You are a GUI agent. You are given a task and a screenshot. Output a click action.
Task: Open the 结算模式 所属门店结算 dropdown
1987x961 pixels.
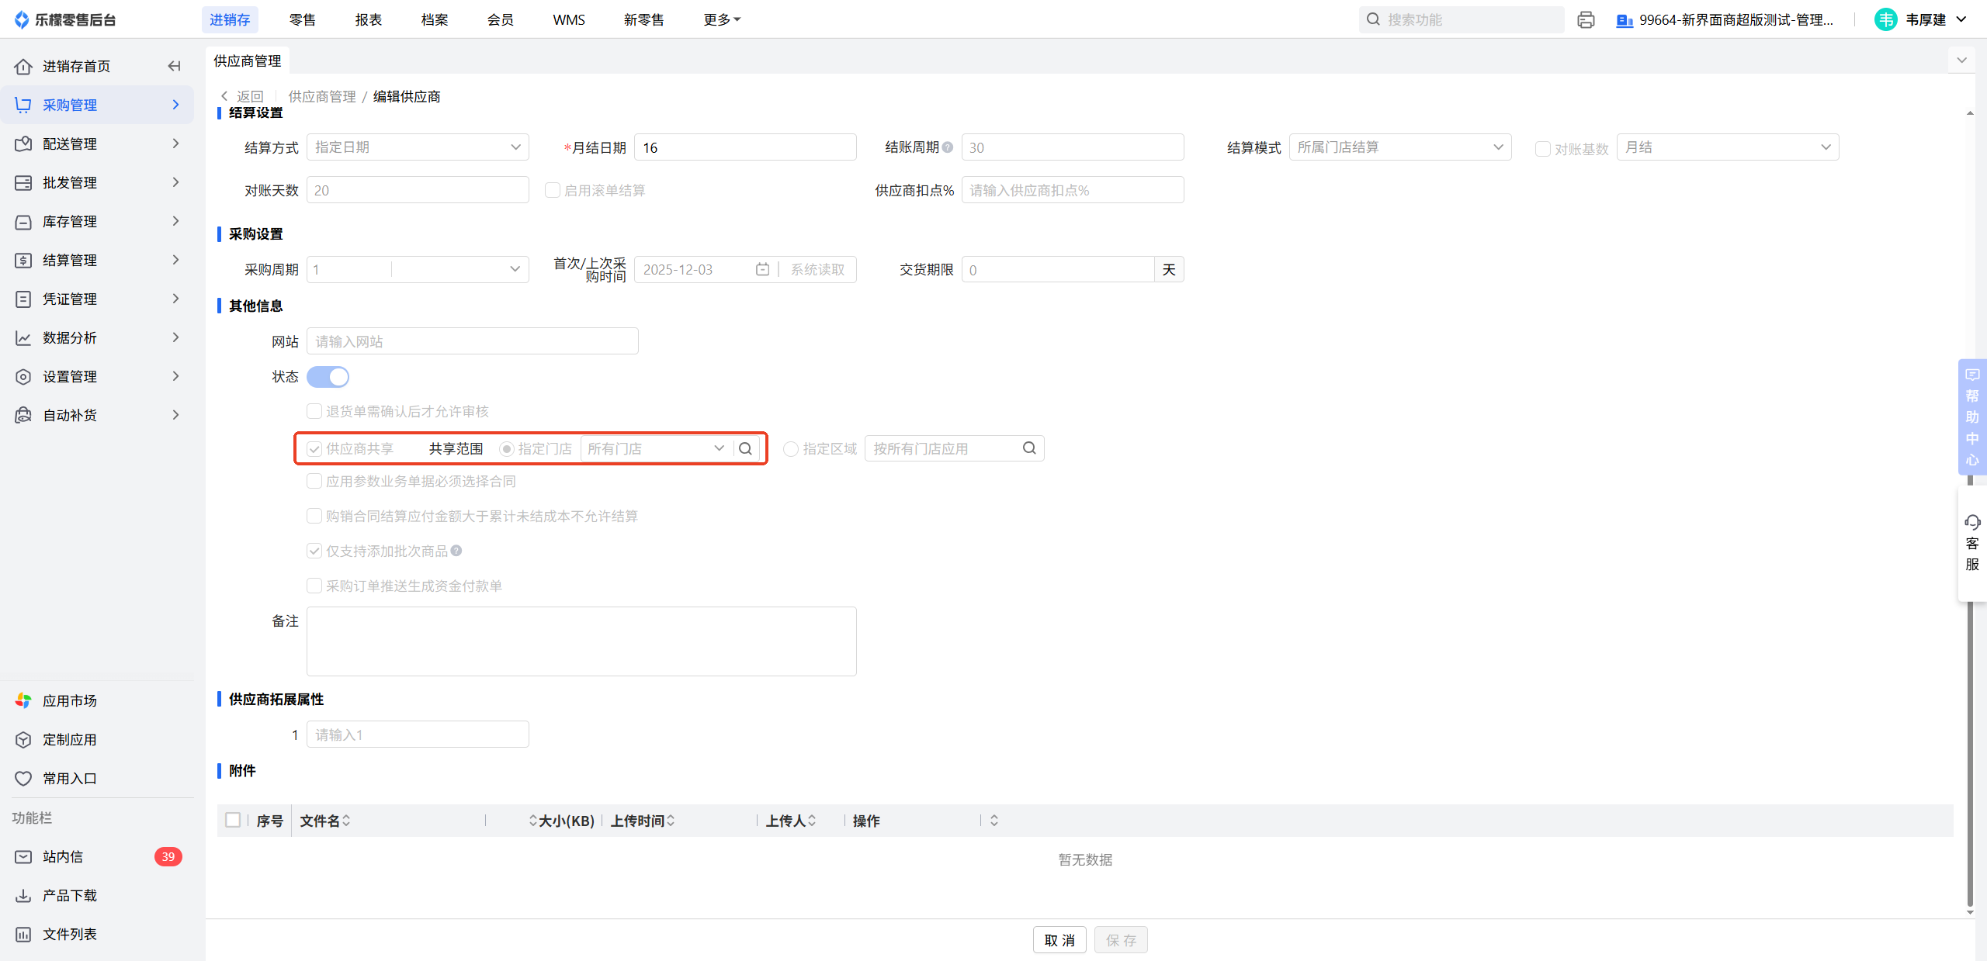[1399, 147]
